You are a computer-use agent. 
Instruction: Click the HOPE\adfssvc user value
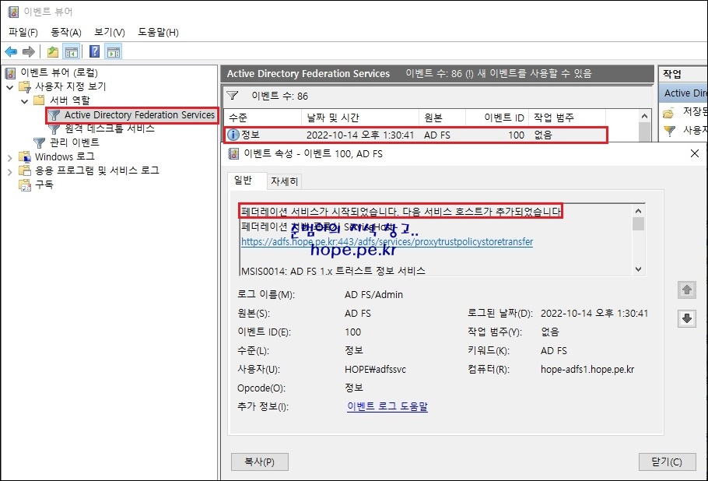375,370
